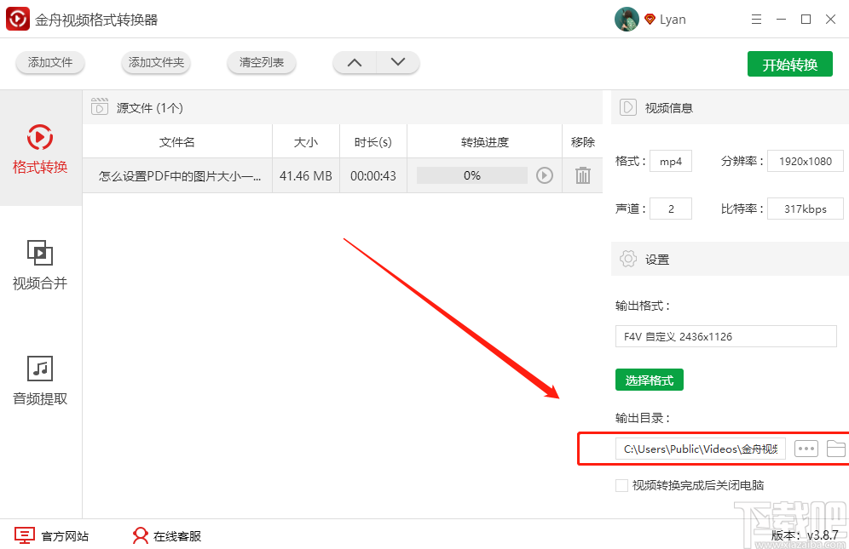Open the F4V output format dropdown

pyautogui.click(x=725, y=336)
